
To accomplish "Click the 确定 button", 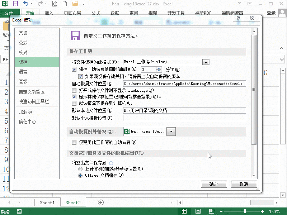I will click(x=214, y=184).
